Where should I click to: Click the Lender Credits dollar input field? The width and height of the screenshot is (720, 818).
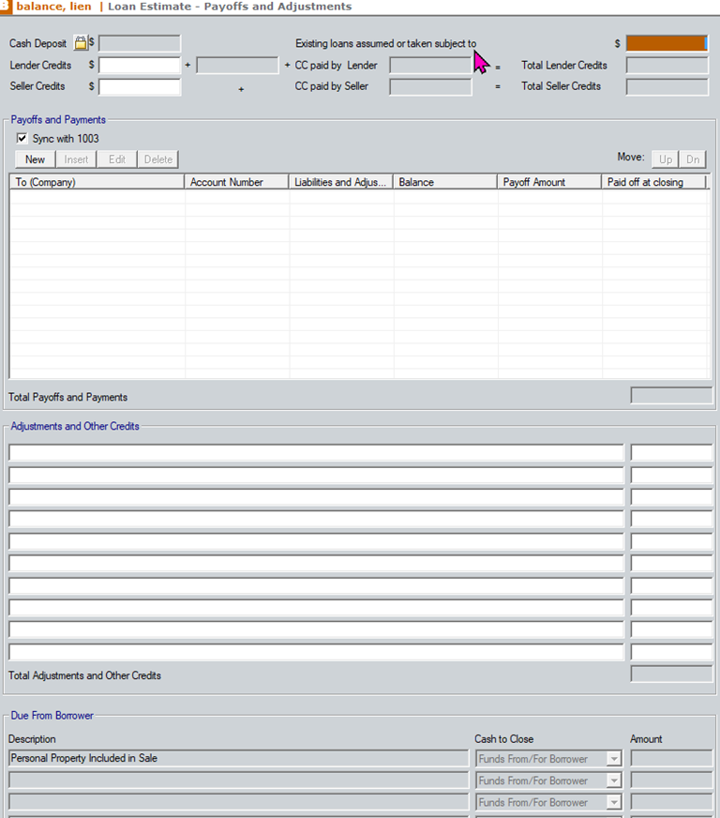139,66
